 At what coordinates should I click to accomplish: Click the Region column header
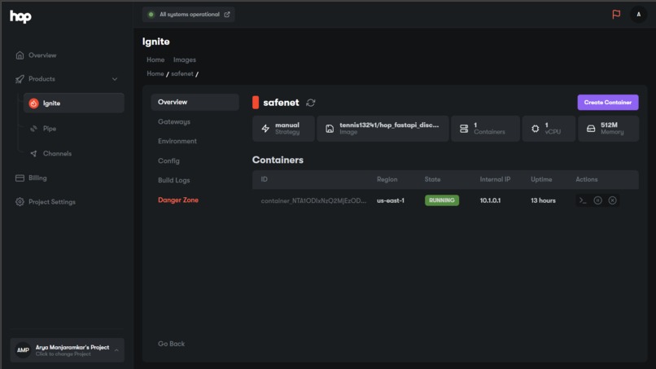click(387, 179)
